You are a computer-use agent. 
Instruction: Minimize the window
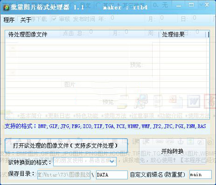point(179,6)
